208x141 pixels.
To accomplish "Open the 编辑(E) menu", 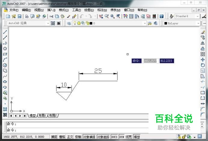I will pos(26,10).
